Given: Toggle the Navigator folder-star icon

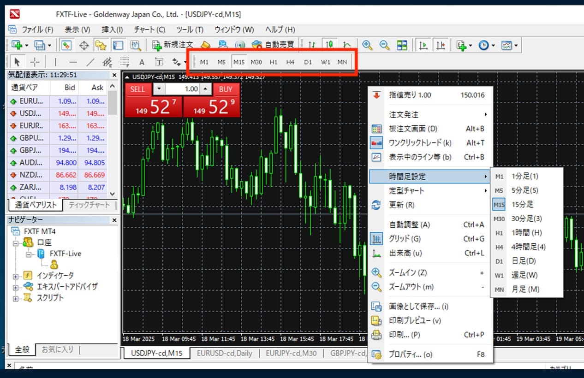Looking at the screenshot, I should [x=101, y=45].
